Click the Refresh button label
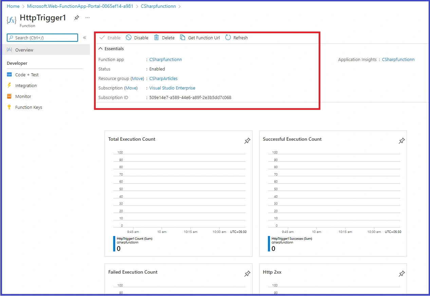Screen dimensions: 430x296 coord(241,38)
